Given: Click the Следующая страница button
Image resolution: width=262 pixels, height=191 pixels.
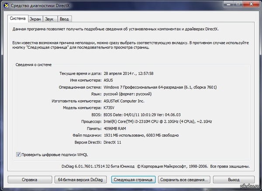Looking at the screenshot, I should (133, 180).
